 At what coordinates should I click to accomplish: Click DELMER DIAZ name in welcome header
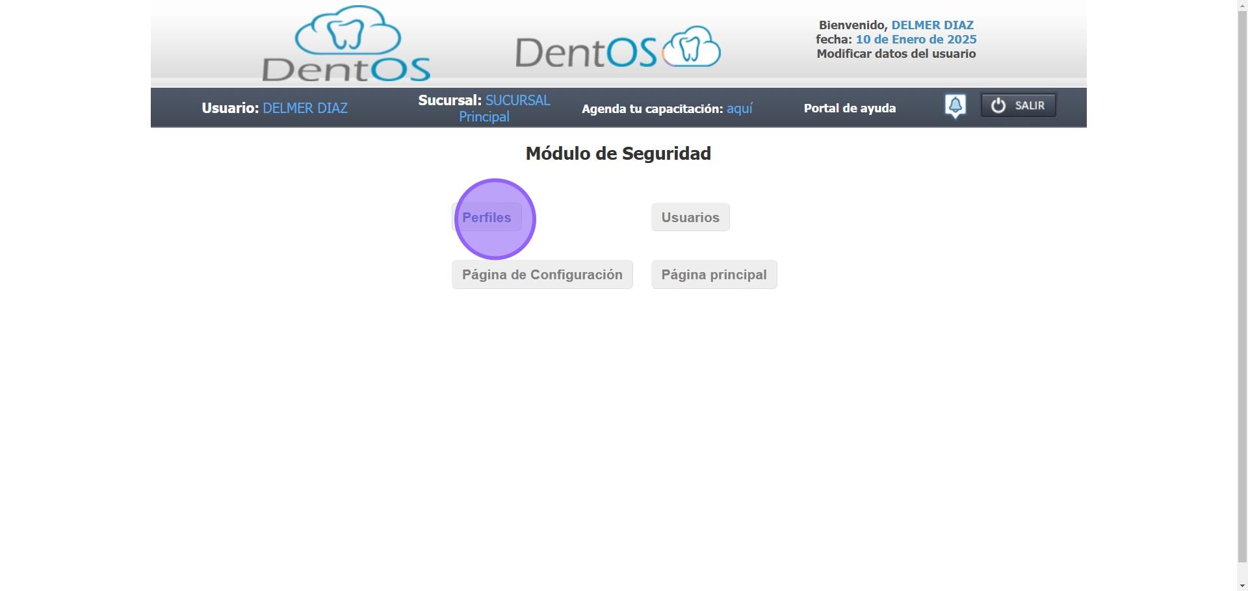click(932, 25)
